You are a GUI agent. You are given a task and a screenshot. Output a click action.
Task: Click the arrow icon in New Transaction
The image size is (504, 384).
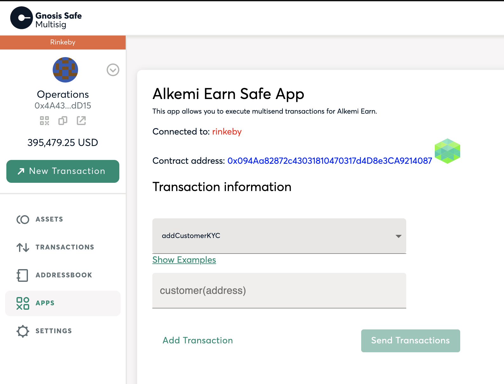(21, 171)
